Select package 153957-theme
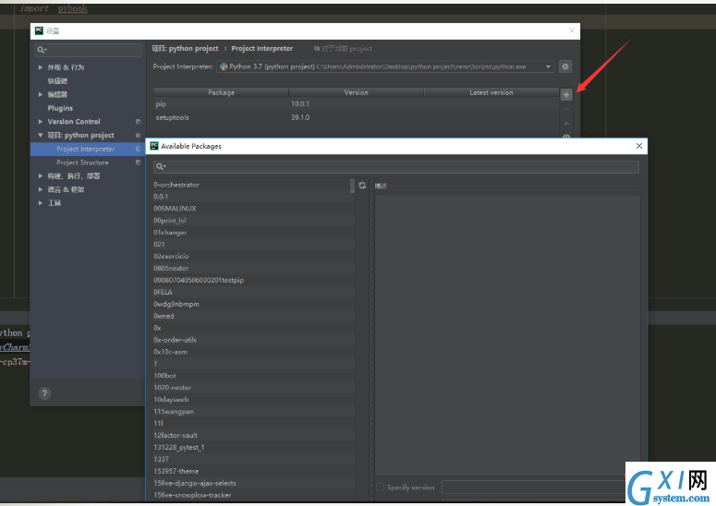The height and width of the screenshot is (506, 716). click(253, 471)
